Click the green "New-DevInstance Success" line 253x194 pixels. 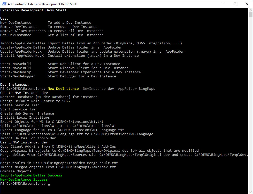pos(24,180)
